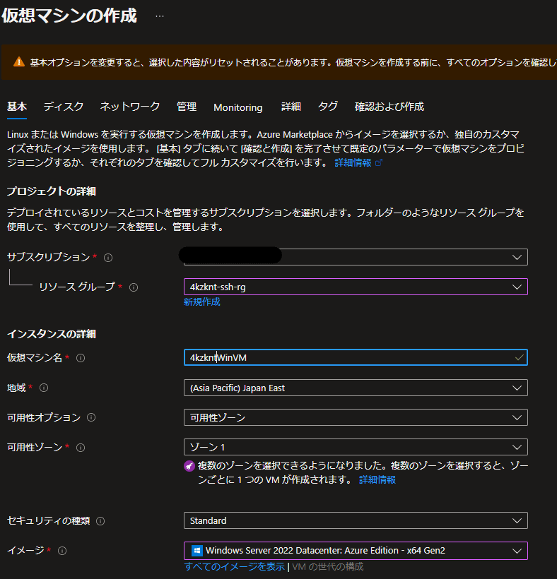Screen dimensions: 557x579
Task: Open the 管理 tab
Action: click(187, 107)
